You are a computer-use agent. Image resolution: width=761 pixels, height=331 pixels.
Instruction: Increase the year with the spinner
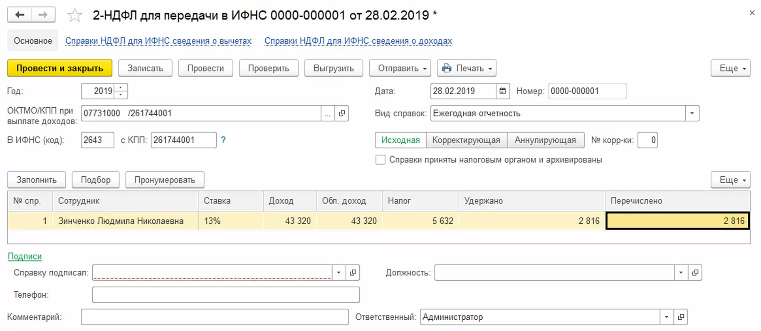[x=121, y=87]
